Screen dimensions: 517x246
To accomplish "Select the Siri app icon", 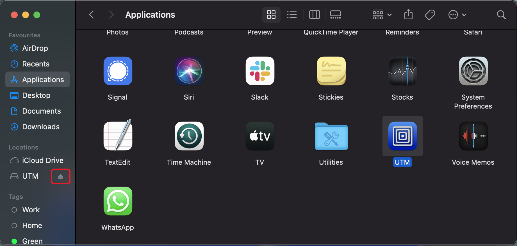I will click(x=189, y=71).
